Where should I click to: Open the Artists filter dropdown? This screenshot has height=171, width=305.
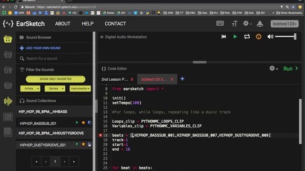pos(30,89)
